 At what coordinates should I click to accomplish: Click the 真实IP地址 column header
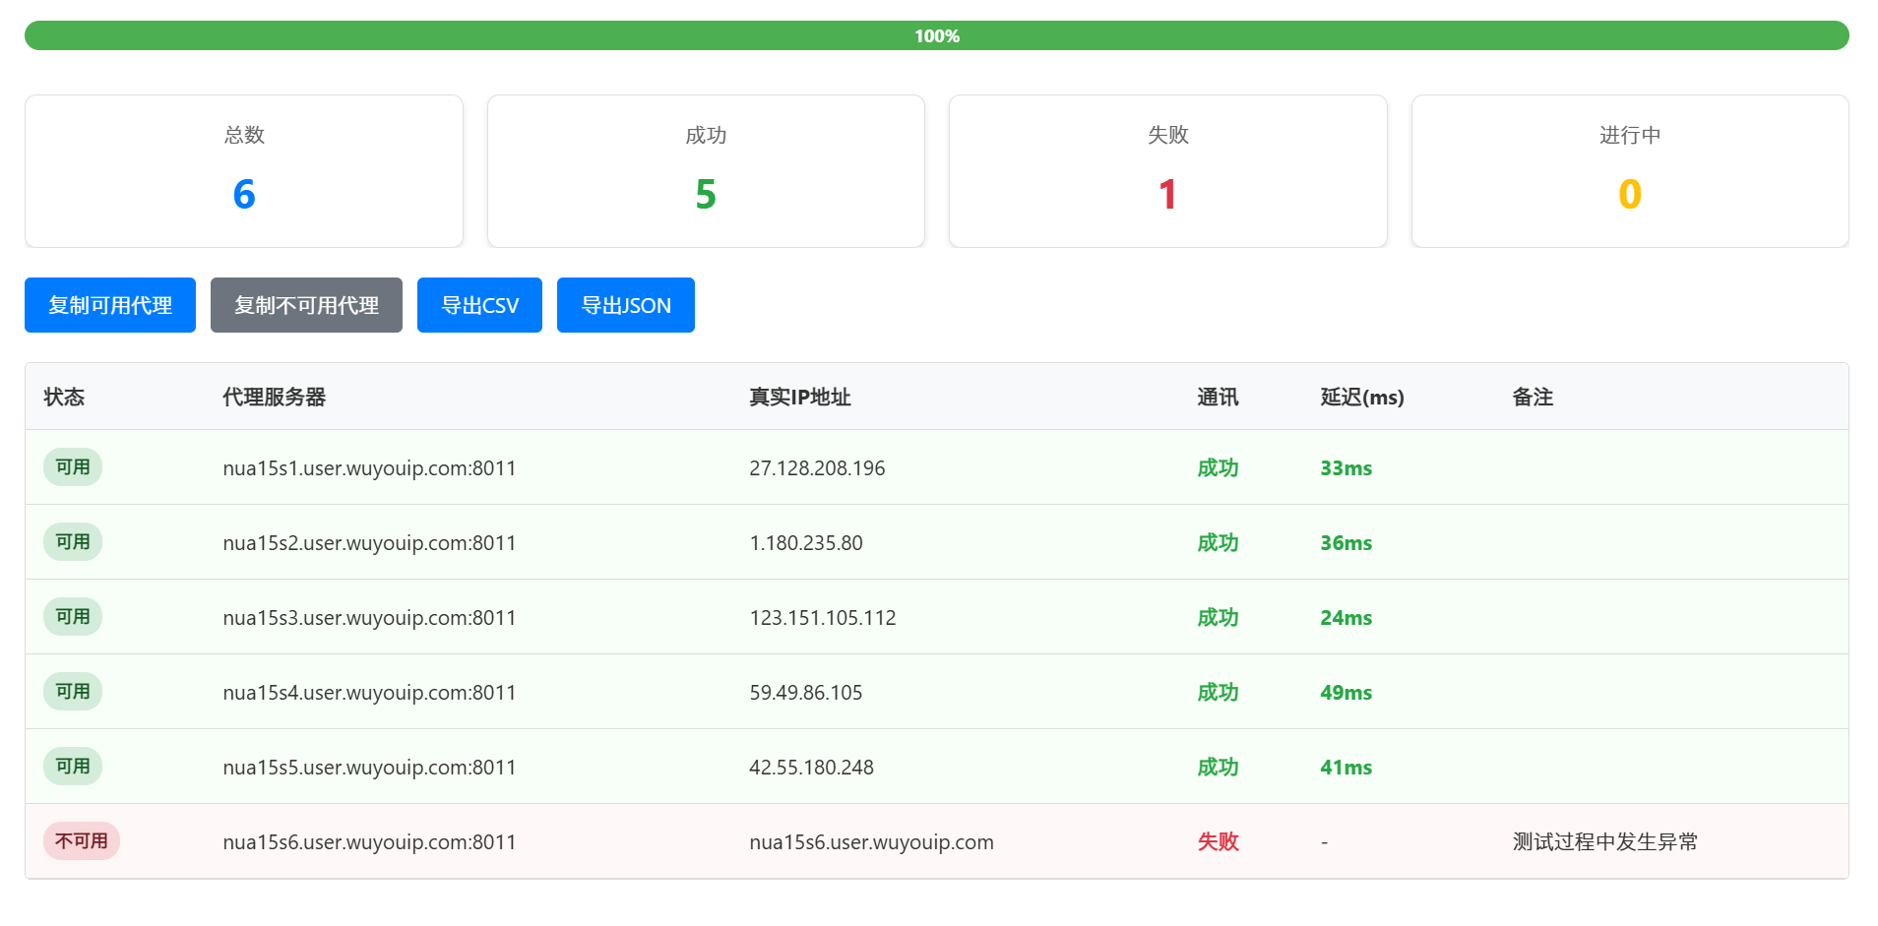tap(799, 397)
